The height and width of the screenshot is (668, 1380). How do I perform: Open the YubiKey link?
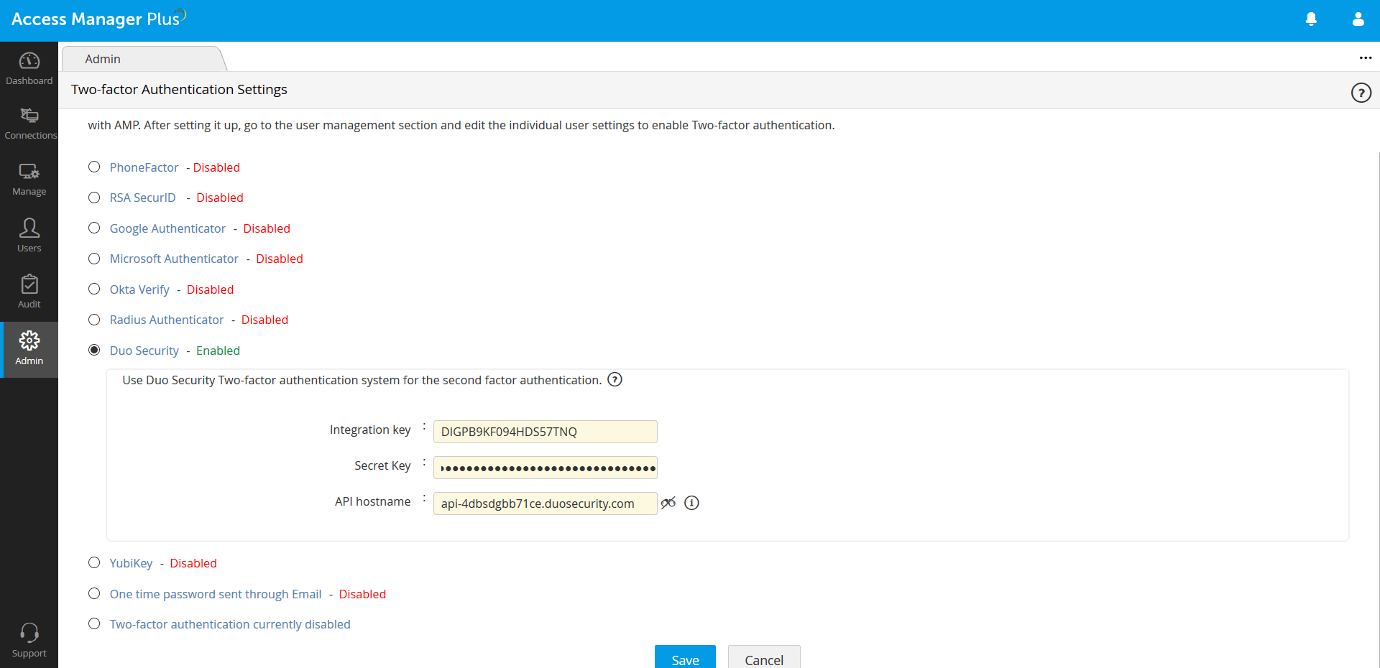(131, 563)
